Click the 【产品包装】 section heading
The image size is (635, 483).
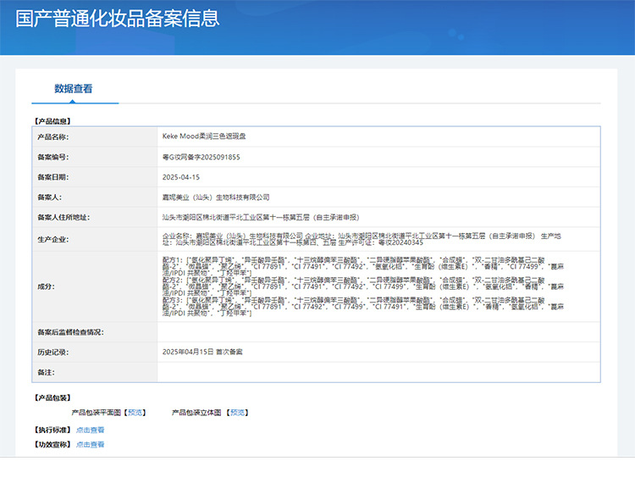coord(52,398)
